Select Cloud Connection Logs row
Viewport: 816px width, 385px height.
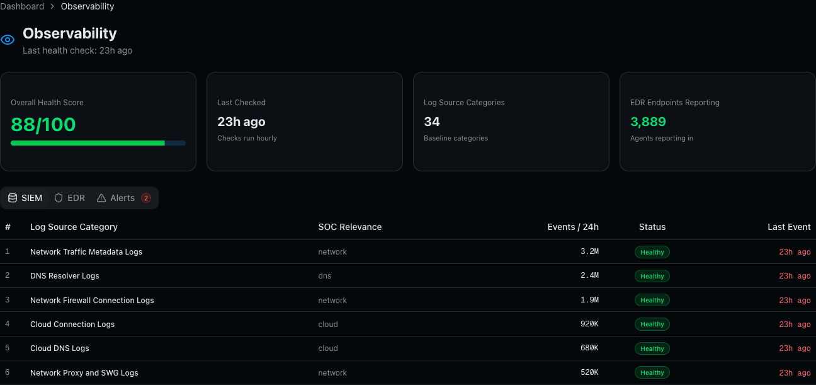point(408,325)
